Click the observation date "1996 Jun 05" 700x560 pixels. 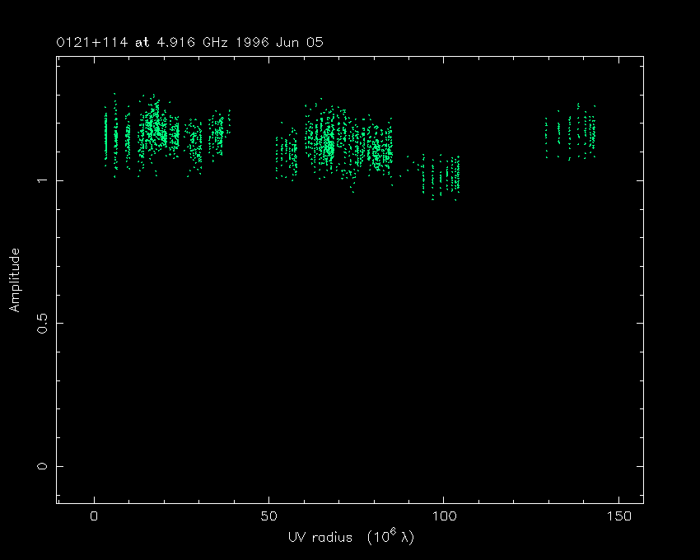tap(276, 42)
